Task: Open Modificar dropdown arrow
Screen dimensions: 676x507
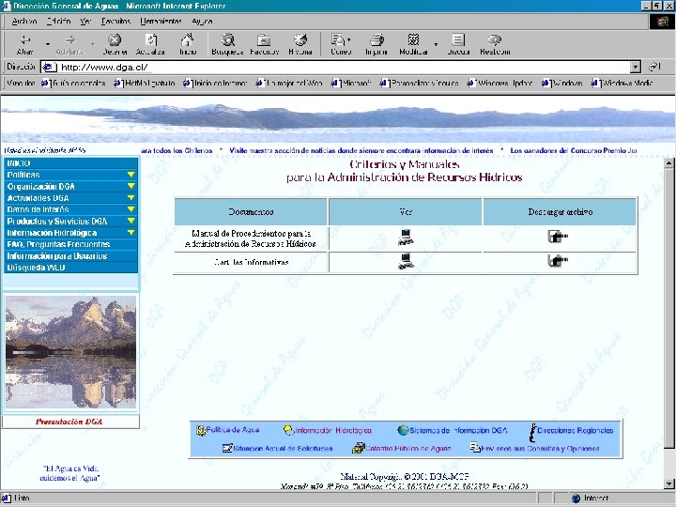Action: tap(436, 44)
